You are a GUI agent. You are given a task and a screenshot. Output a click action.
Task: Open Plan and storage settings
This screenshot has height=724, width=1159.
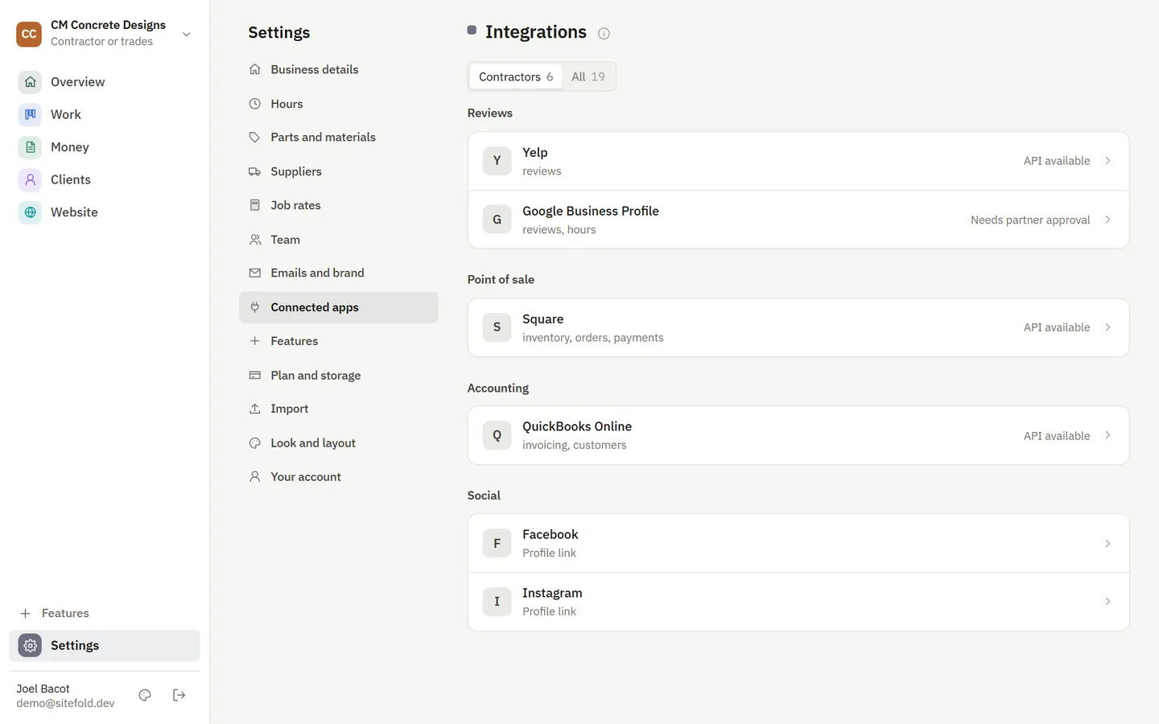point(338,376)
